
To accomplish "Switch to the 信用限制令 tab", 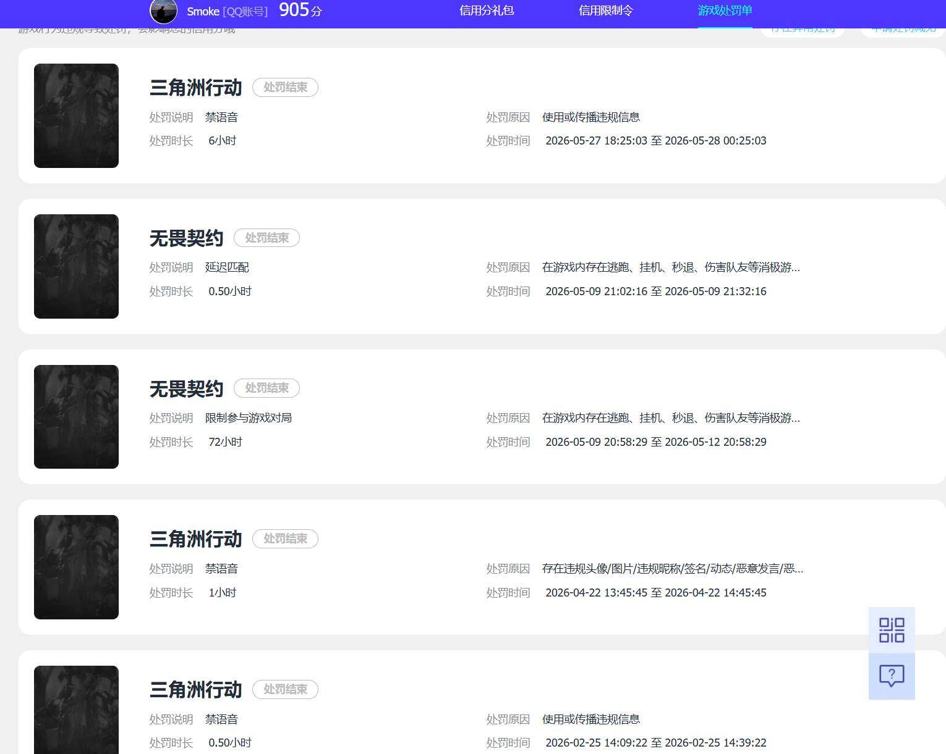I will [x=606, y=10].
